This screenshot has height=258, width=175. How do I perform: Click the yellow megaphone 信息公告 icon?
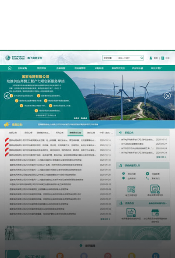coord(7,124)
